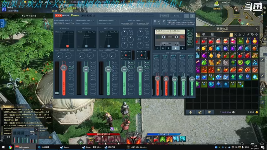267x150 pixels.
Task: Click the VoiceMeeter logo
Action: click(62, 15)
